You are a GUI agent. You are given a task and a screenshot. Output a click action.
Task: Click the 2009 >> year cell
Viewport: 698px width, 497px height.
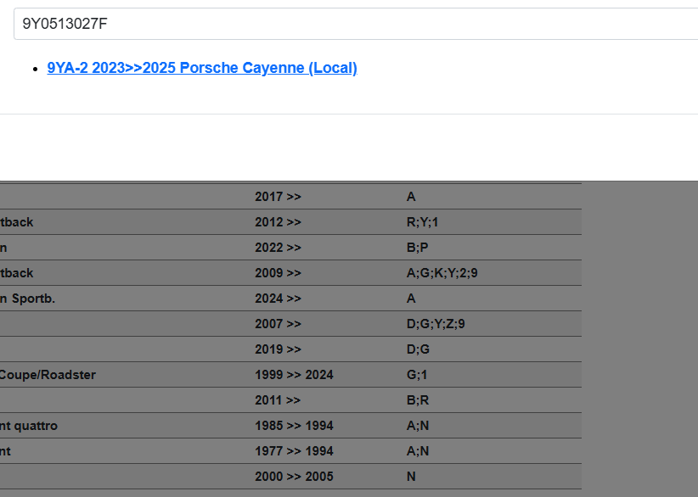(x=278, y=273)
